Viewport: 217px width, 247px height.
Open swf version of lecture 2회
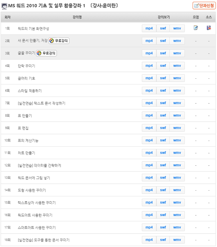pos(163,41)
